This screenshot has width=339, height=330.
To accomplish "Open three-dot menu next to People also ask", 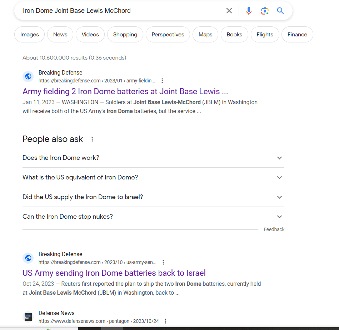I will (92, 139).
